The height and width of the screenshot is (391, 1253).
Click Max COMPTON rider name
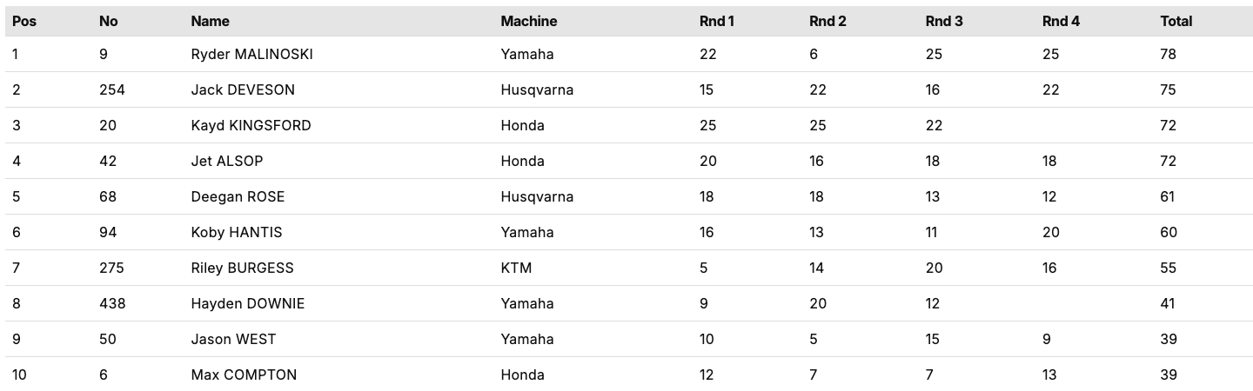point(244,374)
